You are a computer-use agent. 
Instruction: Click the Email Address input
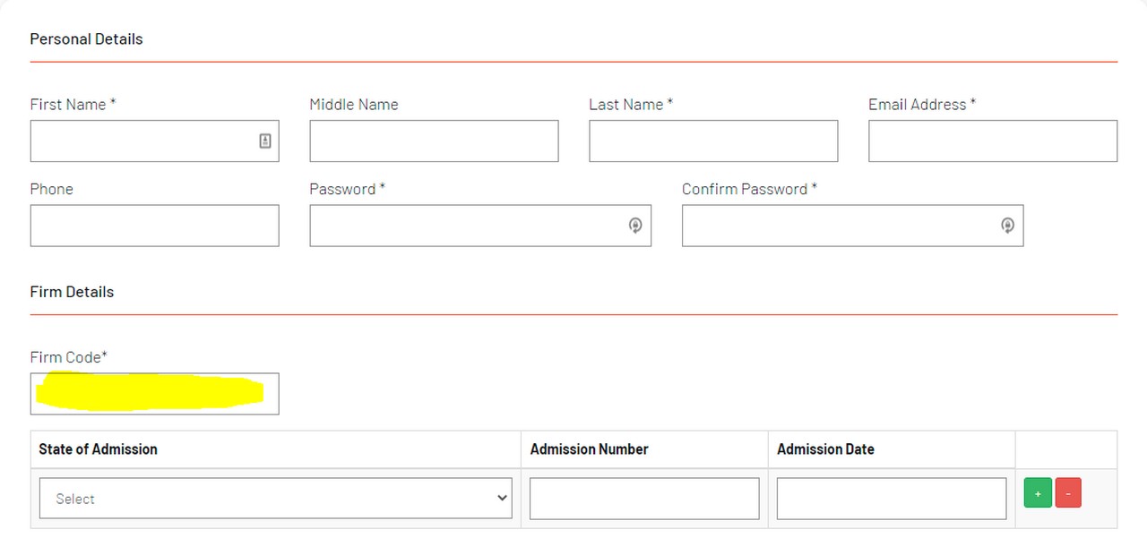992,141
